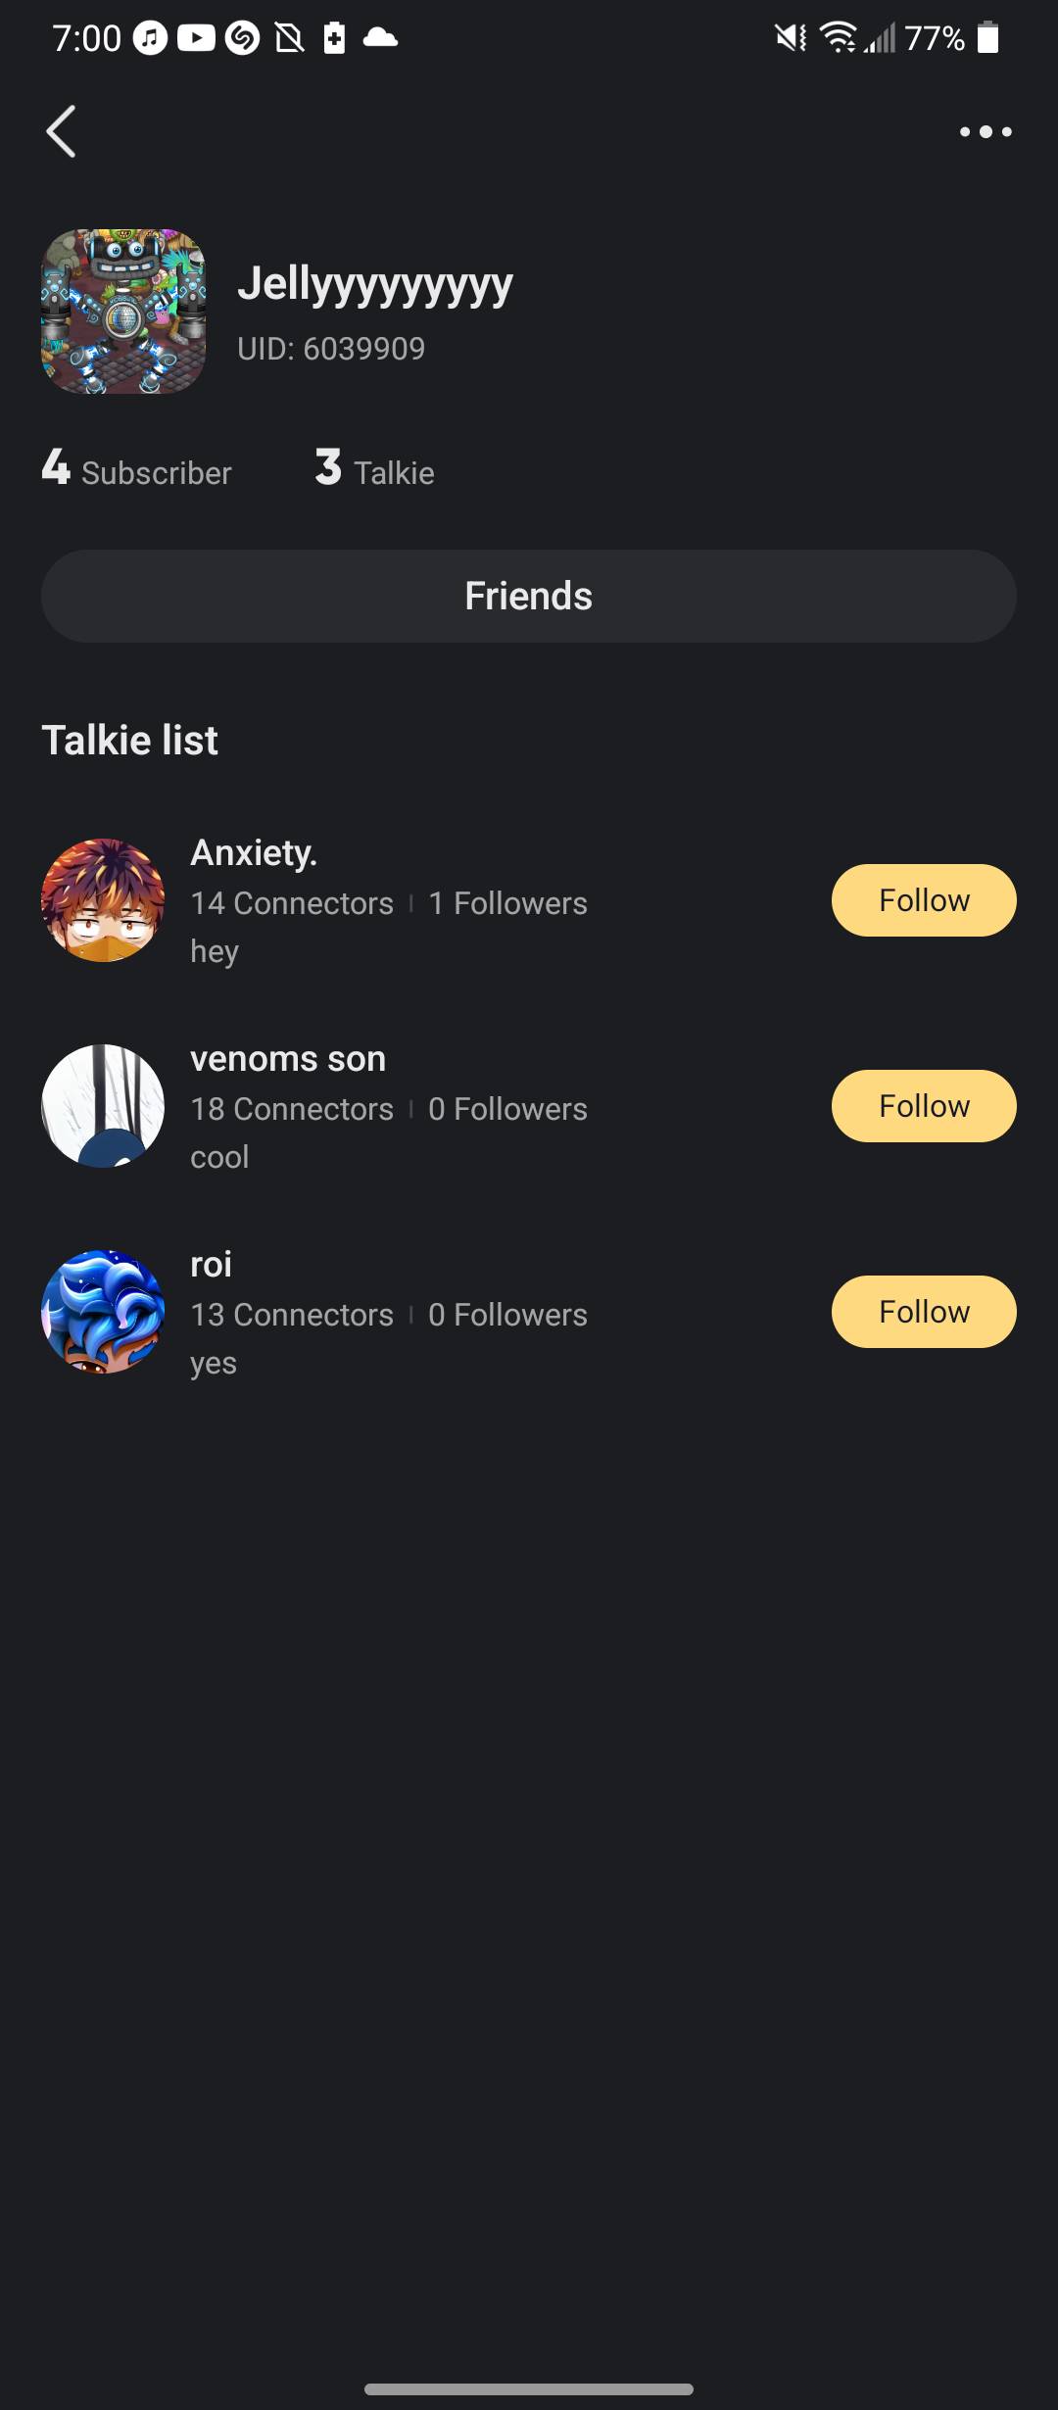Select the venoms son talkie name
This screenshot has width=1058, height=2410.
coord(288,1059)
